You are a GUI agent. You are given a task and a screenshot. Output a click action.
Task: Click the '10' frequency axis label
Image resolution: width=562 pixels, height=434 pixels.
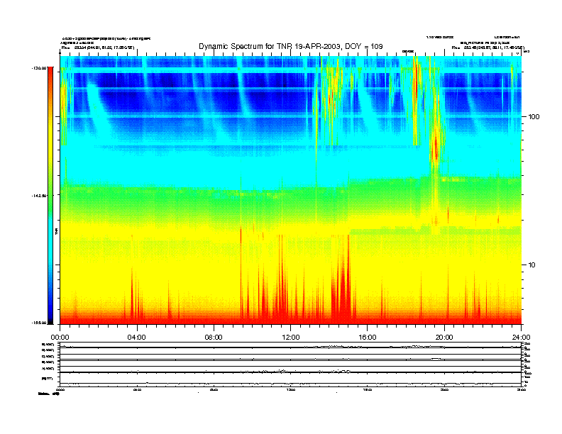532,265
